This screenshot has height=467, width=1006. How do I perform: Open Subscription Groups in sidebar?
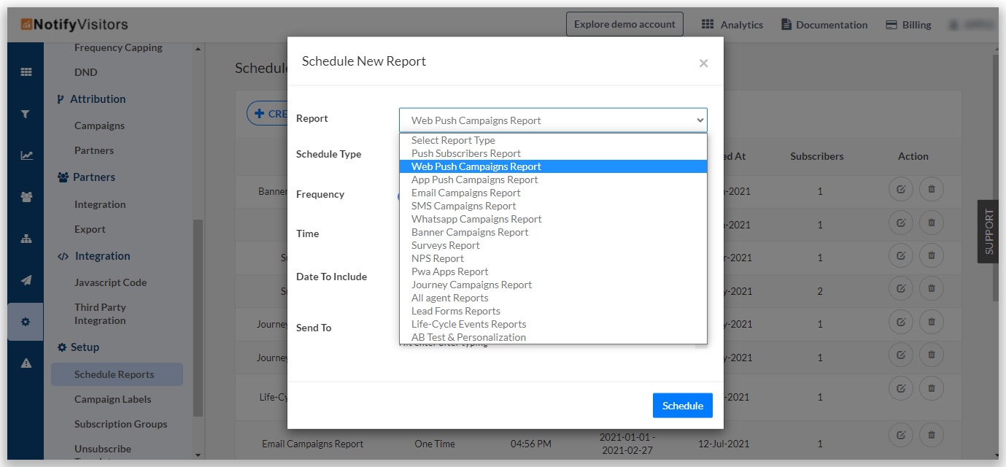(x=120, y=424)
